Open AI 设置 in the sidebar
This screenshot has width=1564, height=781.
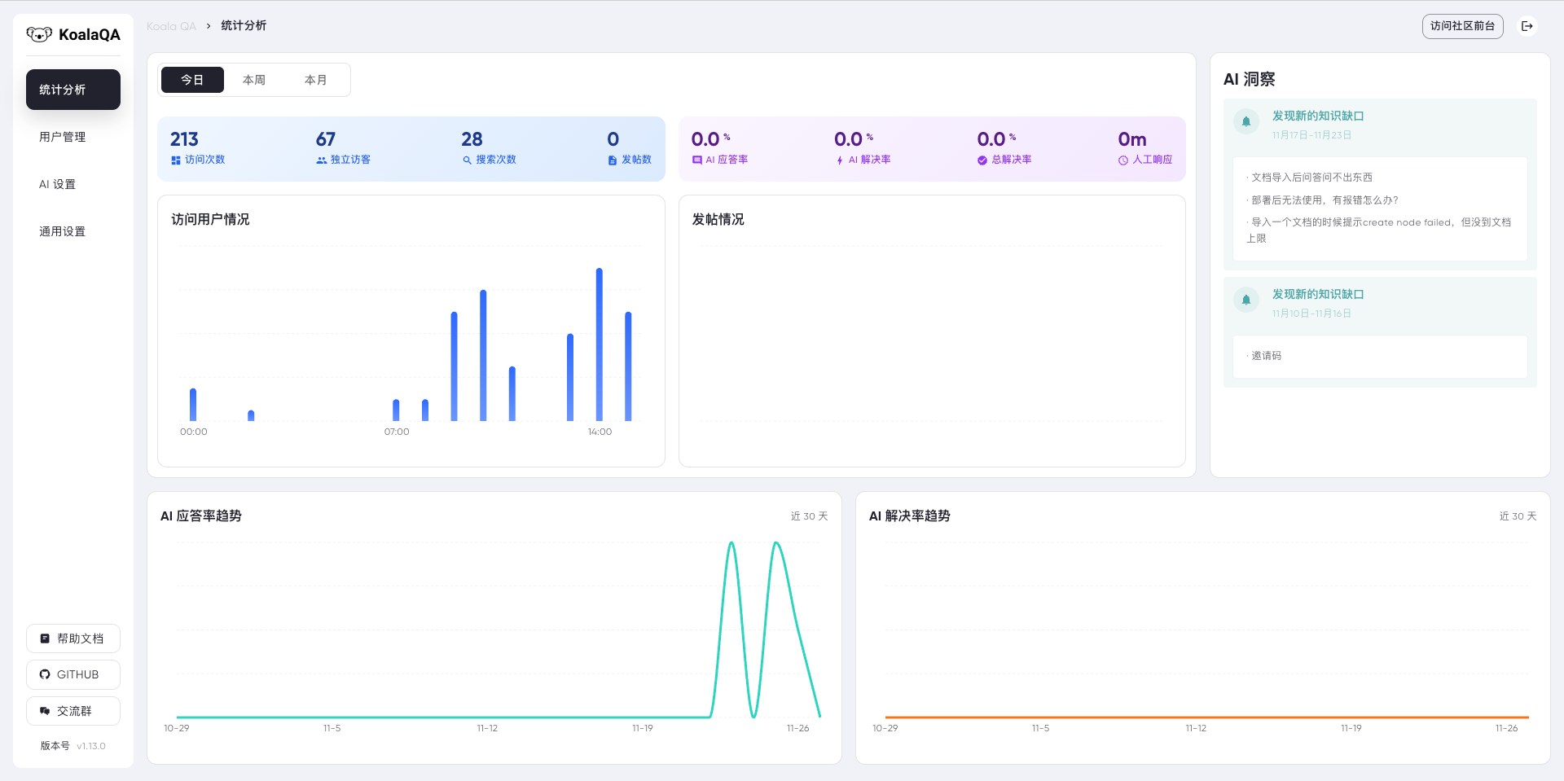point(73,184)
